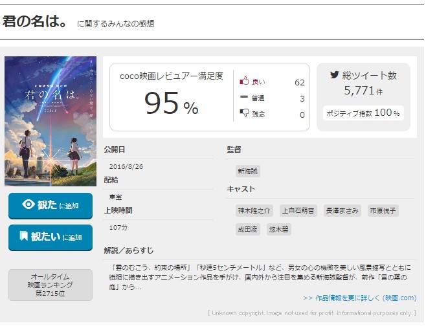This screenshot has width=426, height=330.
Task: Click the bookmark icon on 観たい button
Action: pyautogui.click(x=24, y=236)
